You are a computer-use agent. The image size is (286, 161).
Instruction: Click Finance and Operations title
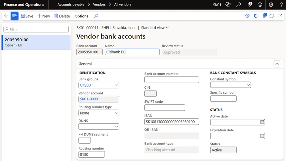(x=24, y=4)
